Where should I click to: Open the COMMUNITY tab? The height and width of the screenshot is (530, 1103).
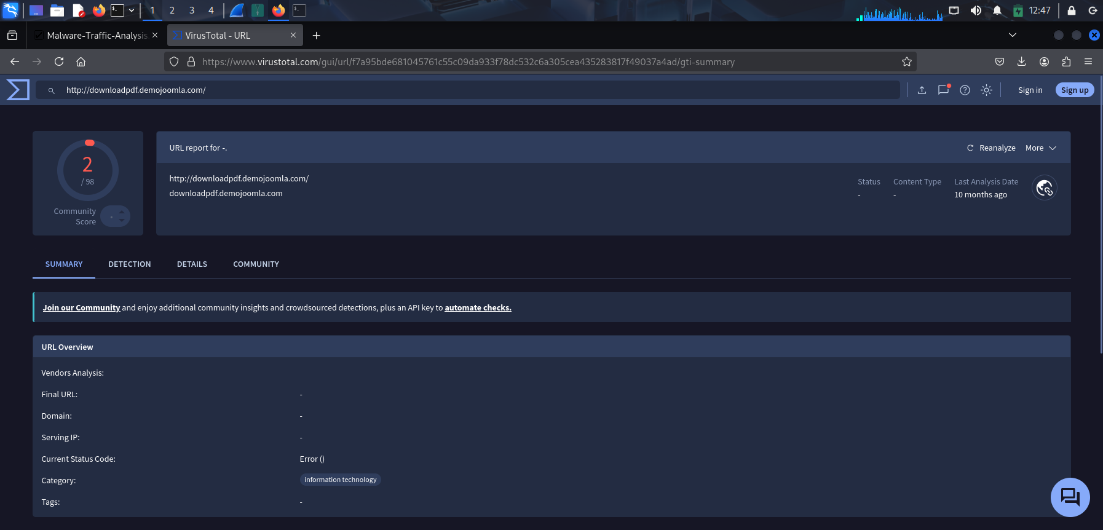pyautogui.click(x=256, y=264)
